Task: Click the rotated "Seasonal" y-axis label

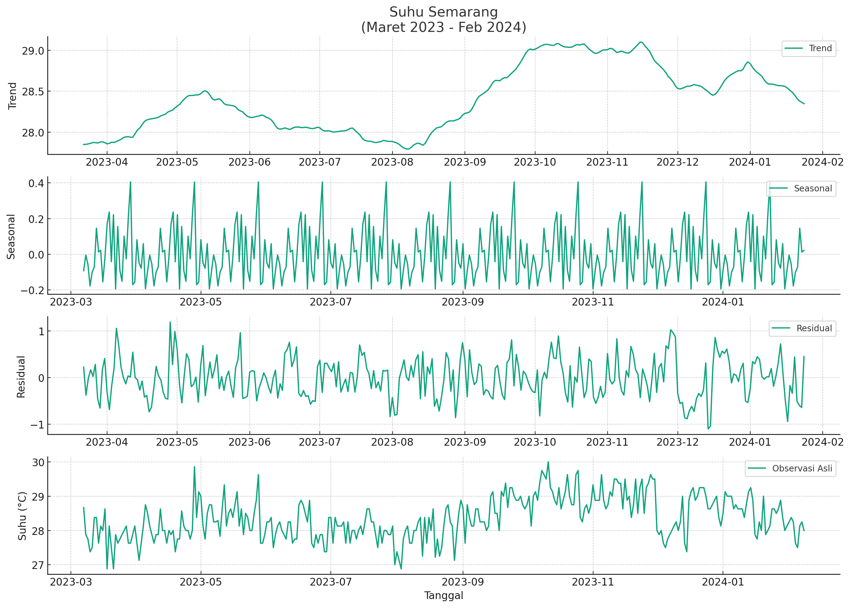Action: coord(11,236)
